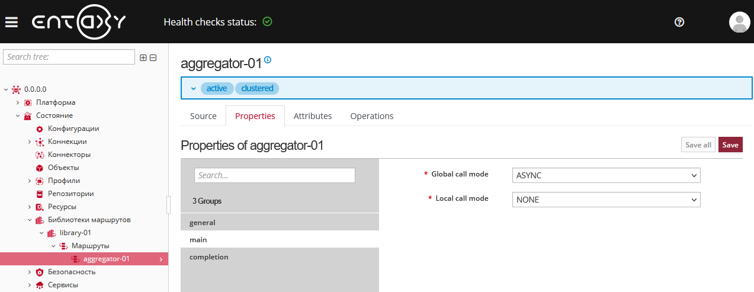Collapse all tree nodes with minus icon
The width and height of the screenshot is (754, 292).
(x=153, y=57)
